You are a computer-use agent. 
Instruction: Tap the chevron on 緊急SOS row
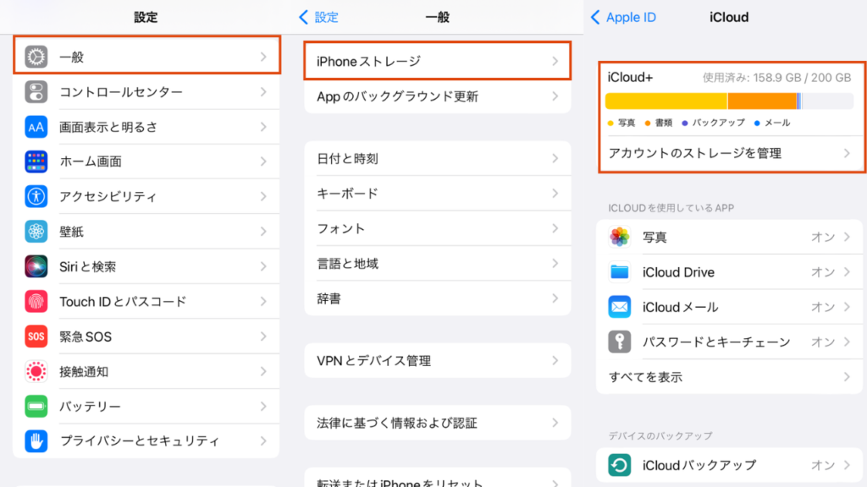click(x=264, y=337)
